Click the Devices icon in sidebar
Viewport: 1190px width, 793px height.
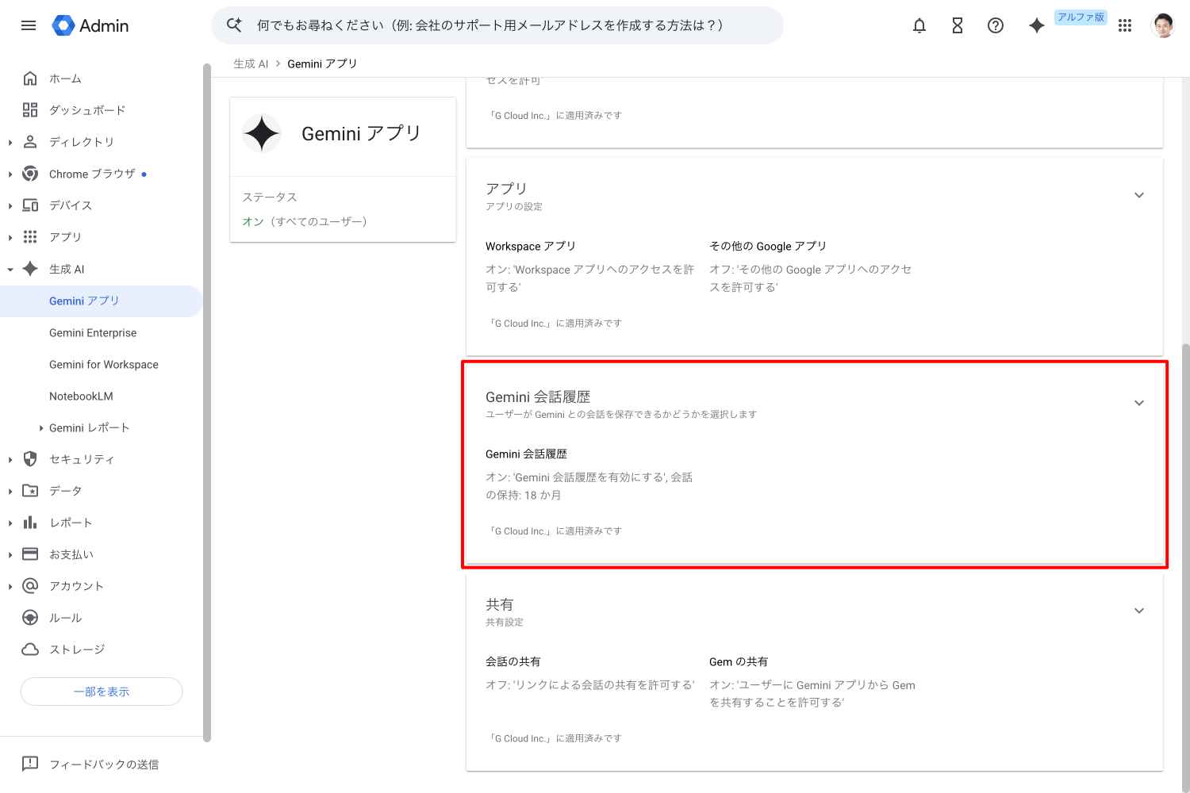pyautogui.click(x=30, y=205)
